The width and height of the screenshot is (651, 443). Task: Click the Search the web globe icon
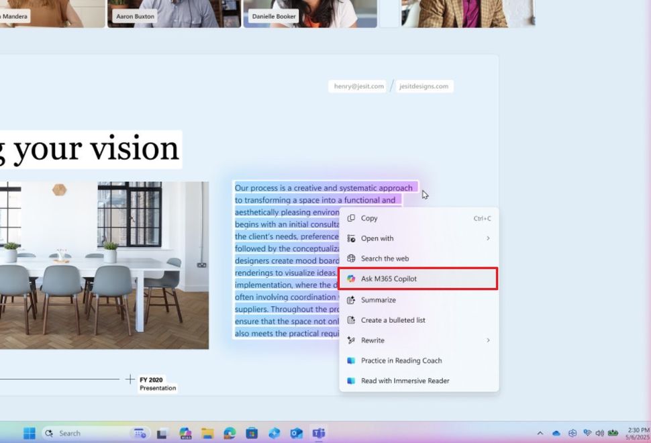(x=350, y=258)
